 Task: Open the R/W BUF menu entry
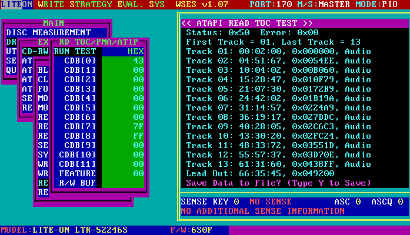tap(77, 183)
